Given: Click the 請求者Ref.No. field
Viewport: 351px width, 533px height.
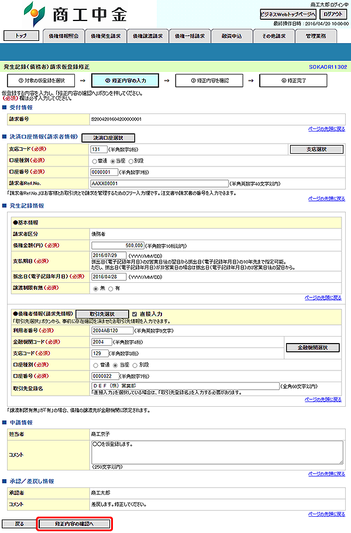Looking at the screenshot, I should 160,184.
